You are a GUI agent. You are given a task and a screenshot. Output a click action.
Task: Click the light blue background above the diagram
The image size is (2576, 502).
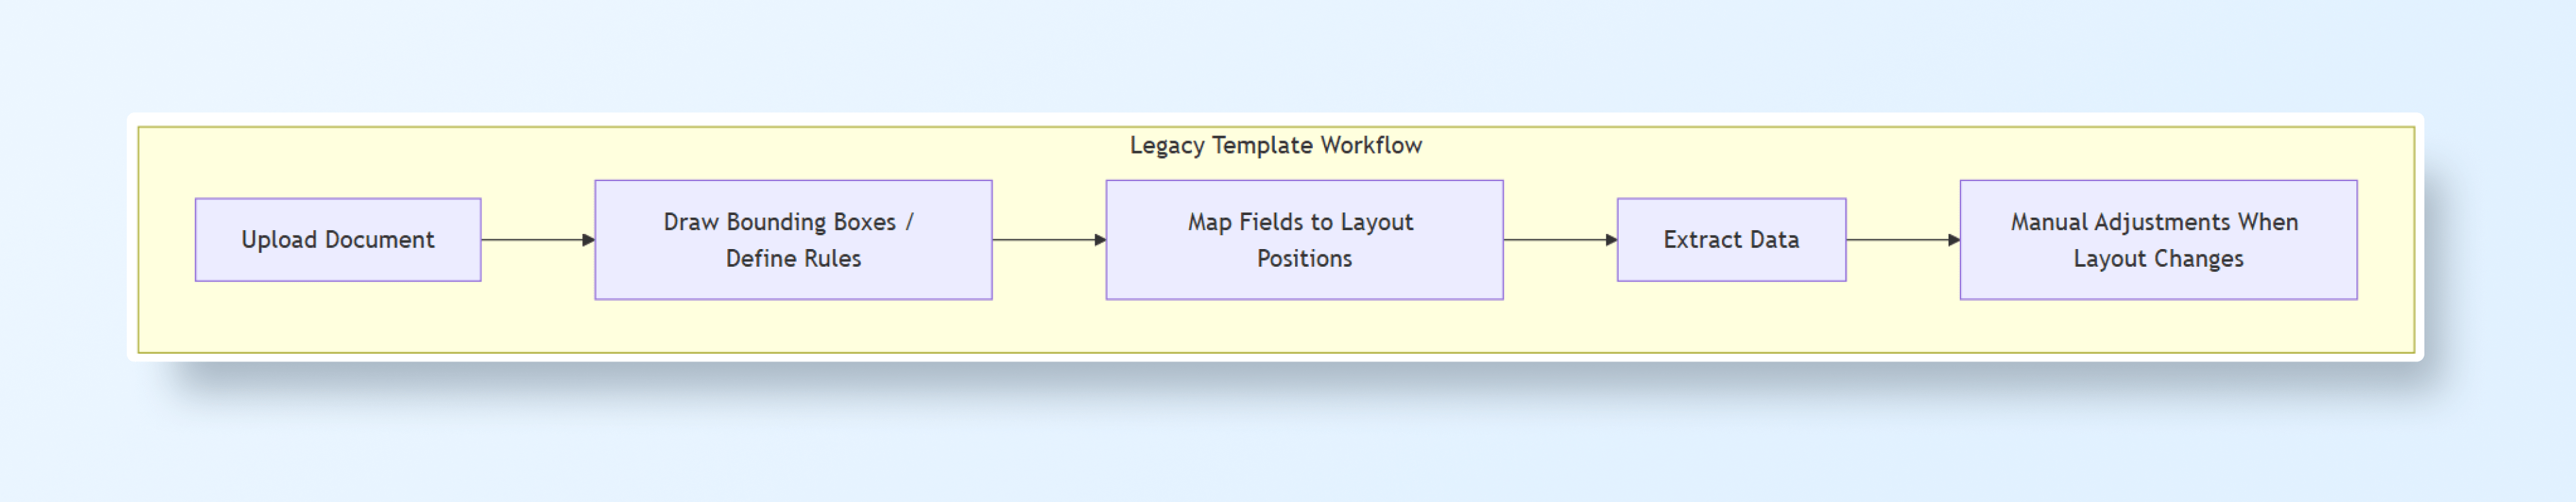pyautogui.click(x=1288, y=55)
